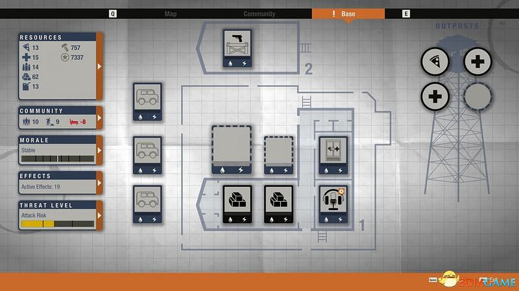Choose the right storage boxes facility

278,204
